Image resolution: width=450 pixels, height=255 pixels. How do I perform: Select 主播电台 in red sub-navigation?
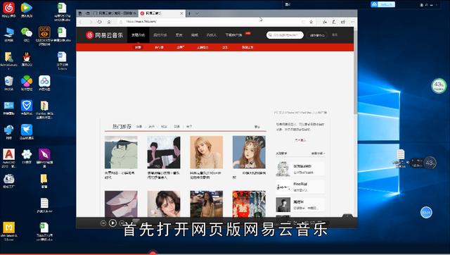click(x=202, y=47)
